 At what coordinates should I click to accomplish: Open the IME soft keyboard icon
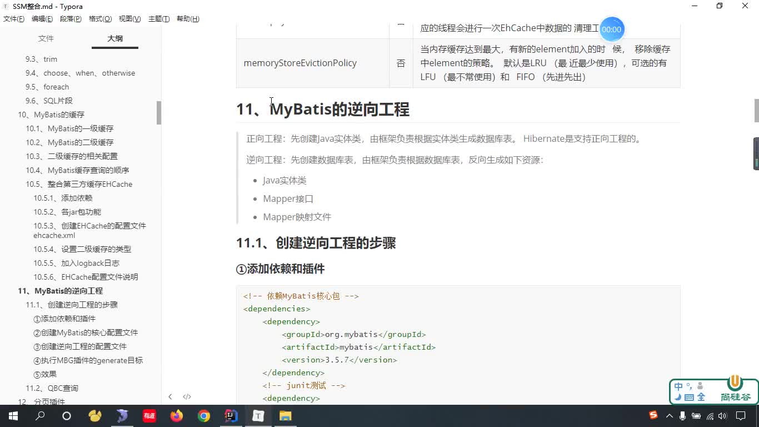689,398
